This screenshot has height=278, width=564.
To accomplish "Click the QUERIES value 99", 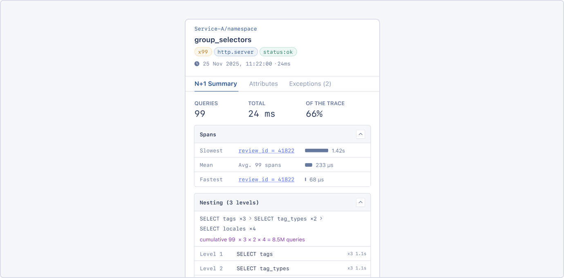I will point(200,114).
